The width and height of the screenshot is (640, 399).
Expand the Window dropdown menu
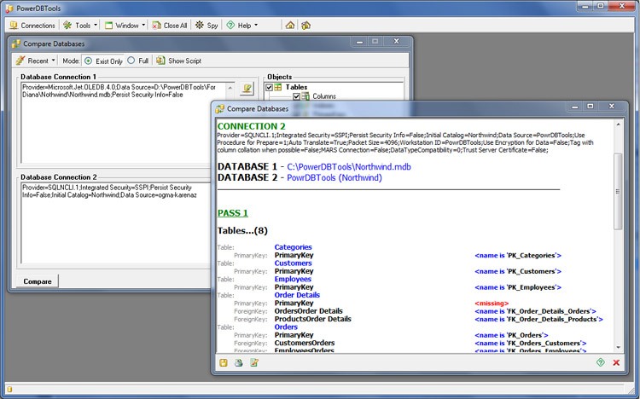pos(125,26)
